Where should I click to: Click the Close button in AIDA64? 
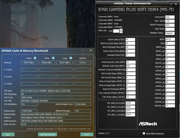tap(87, 134)
